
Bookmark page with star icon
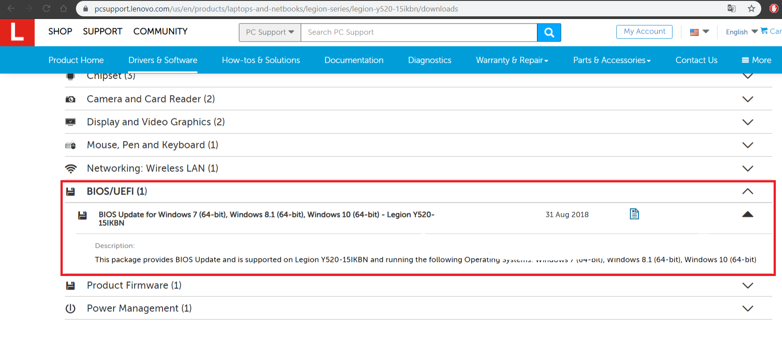click(751, 8)
